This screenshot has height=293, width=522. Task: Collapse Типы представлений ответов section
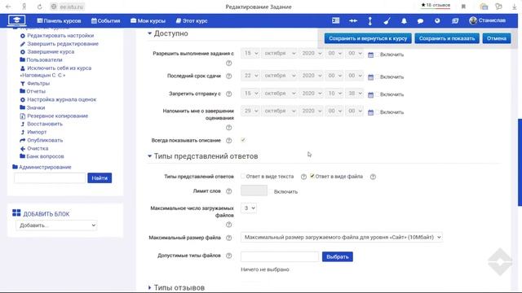tap(202, 156)
